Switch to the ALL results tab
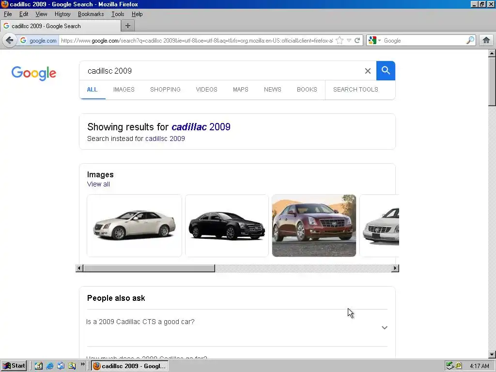Screen dimensions: 496x372 point(92,90)
